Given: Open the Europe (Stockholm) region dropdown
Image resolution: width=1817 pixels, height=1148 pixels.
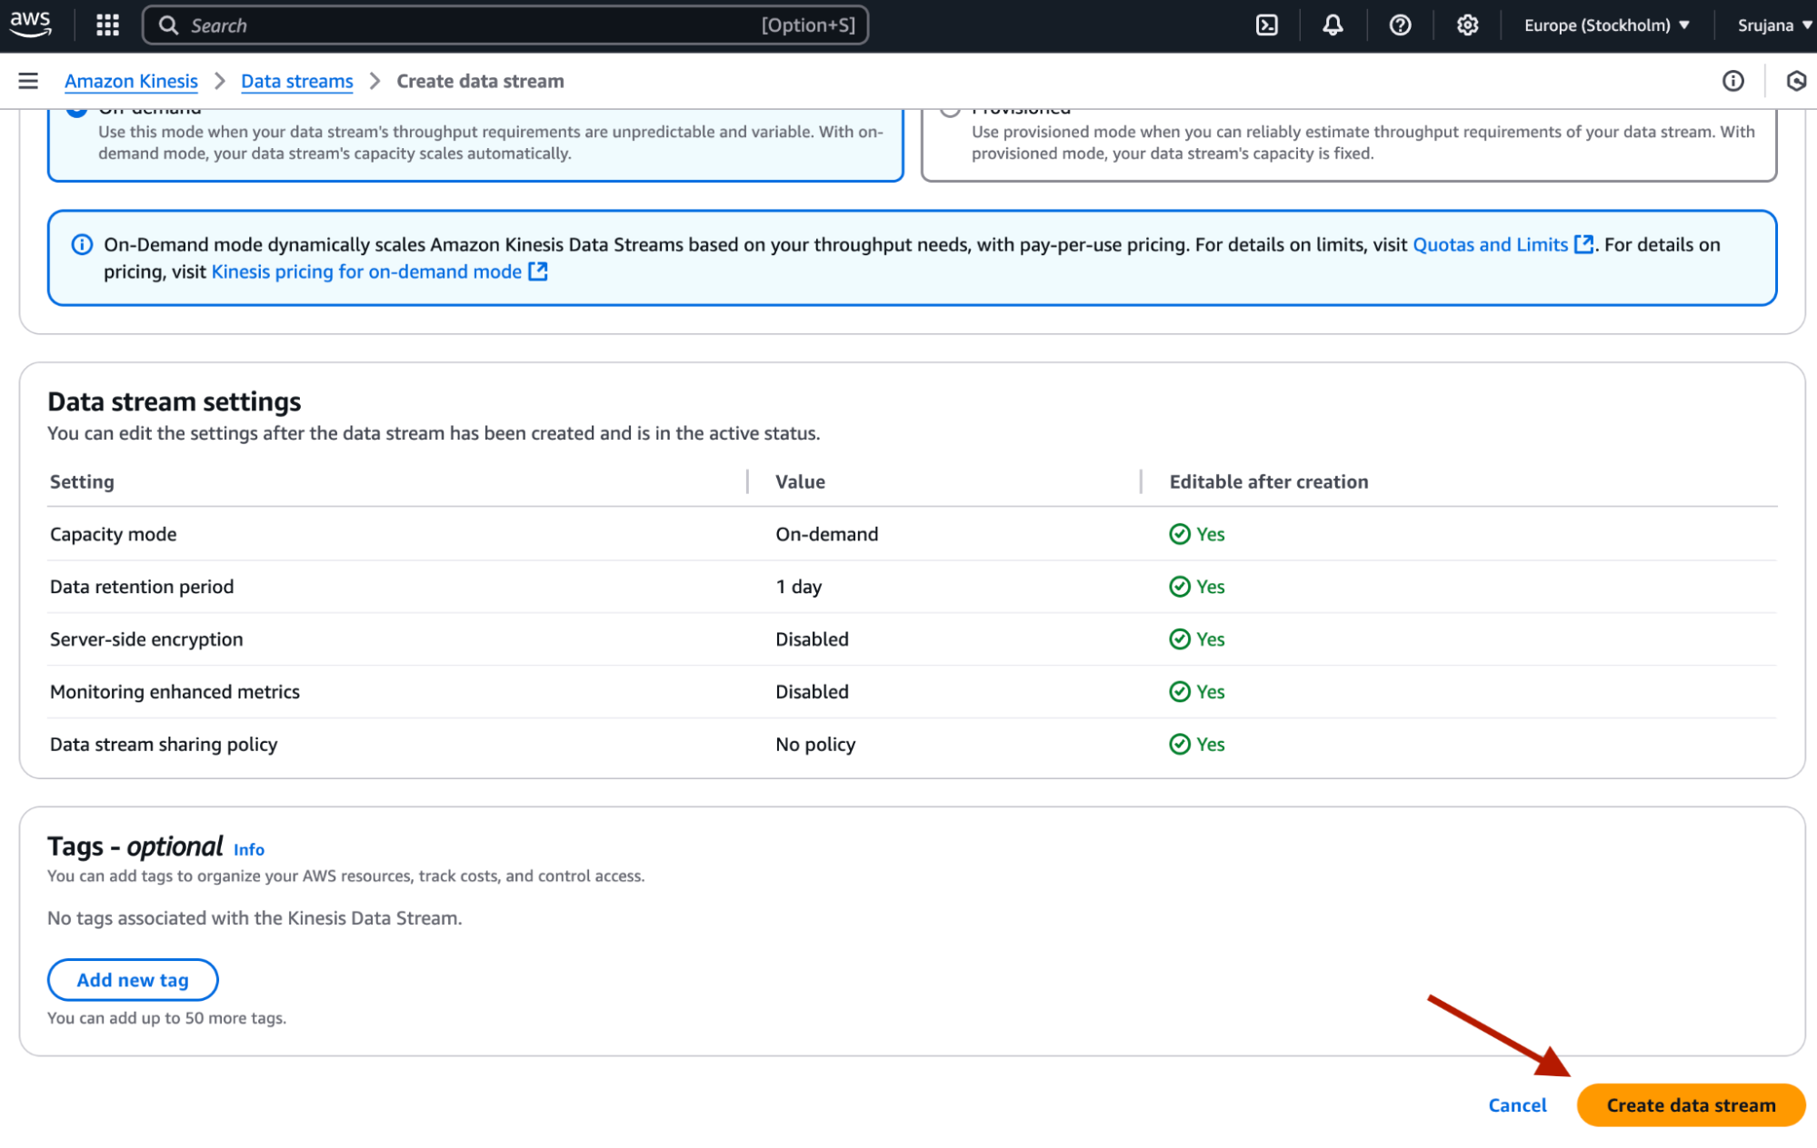Looking at the screenshot, I should 1606,25.
